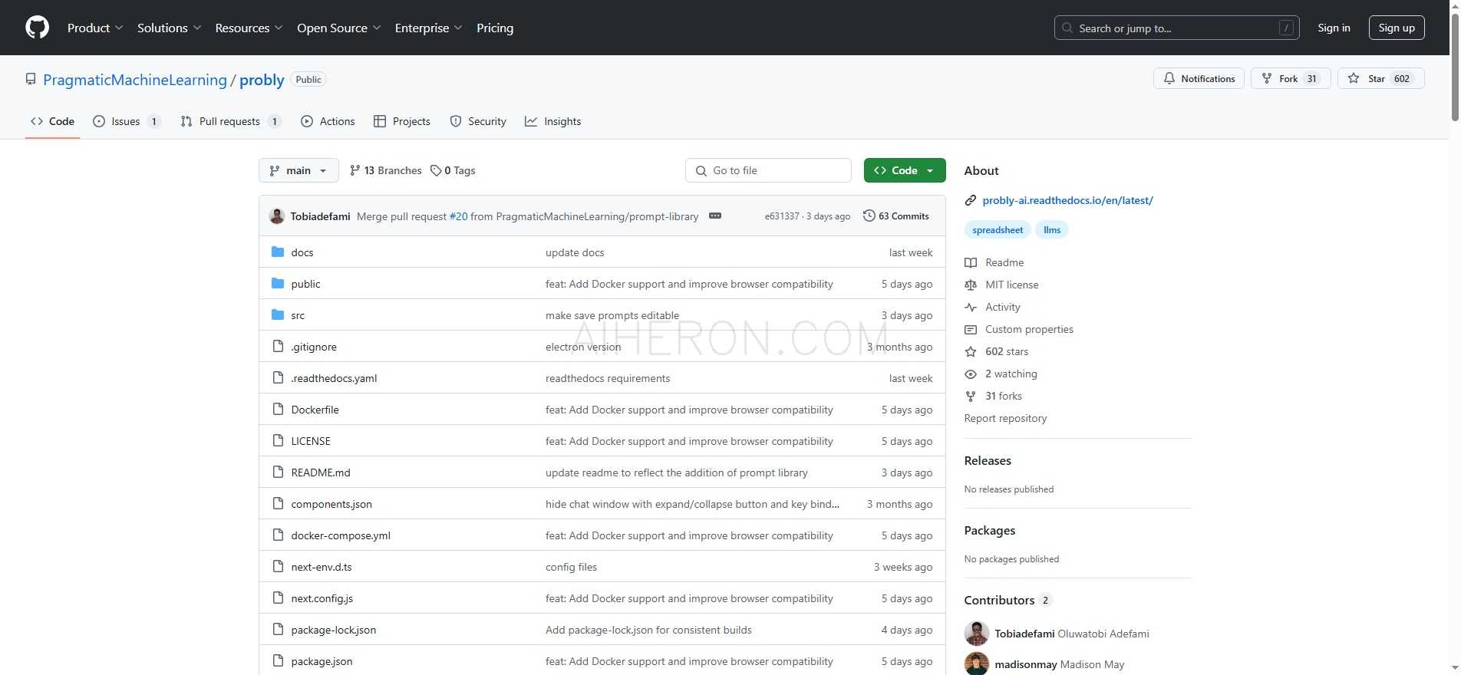Open the LICENSE file
Viewport: 1461px width, 675px height.
click(311, 441)
